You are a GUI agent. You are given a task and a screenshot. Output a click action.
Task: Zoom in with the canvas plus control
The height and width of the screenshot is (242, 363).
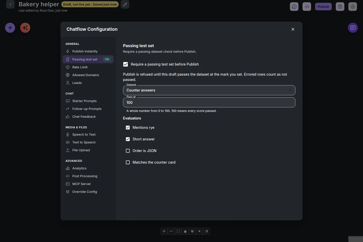(x=164, y=231)
